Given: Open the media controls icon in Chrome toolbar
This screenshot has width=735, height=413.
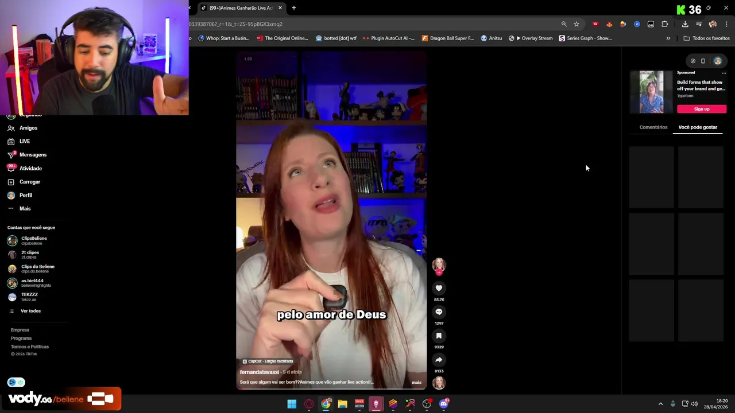Looking at the screenshot, I should (699, 24).
